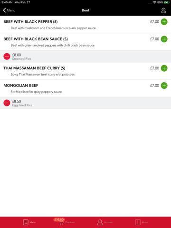Open the About tab
The width and height of the screenshot is (171, 228).
pos(142,222)
